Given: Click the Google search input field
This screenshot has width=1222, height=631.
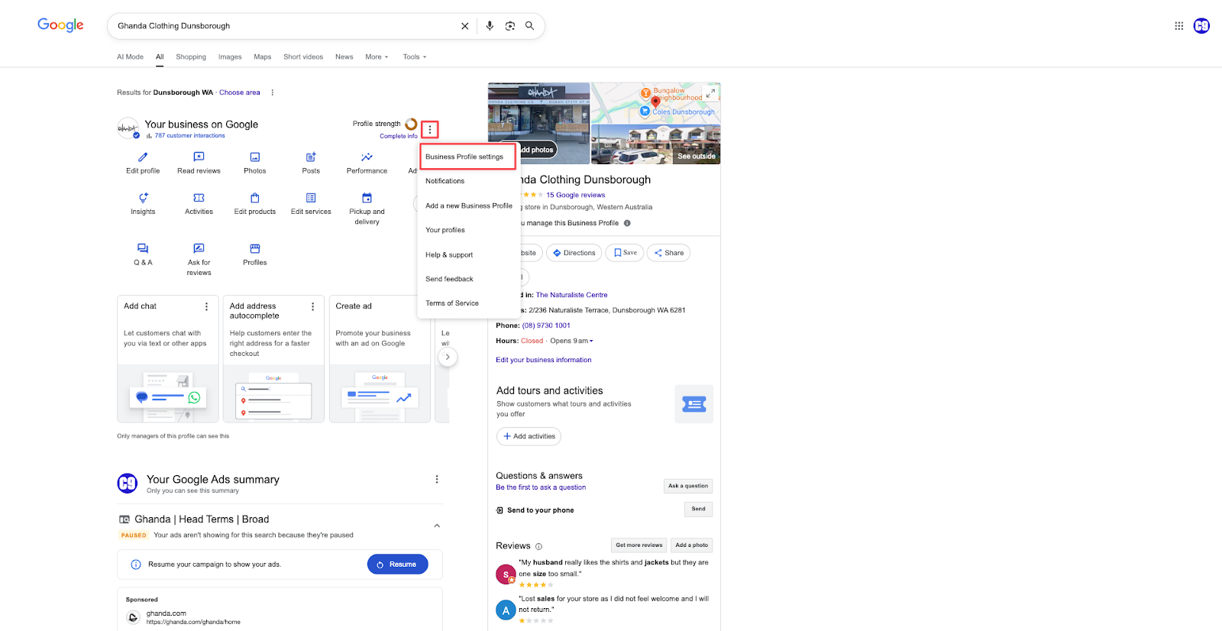Looking at the screenshot, I should (283, 26).
